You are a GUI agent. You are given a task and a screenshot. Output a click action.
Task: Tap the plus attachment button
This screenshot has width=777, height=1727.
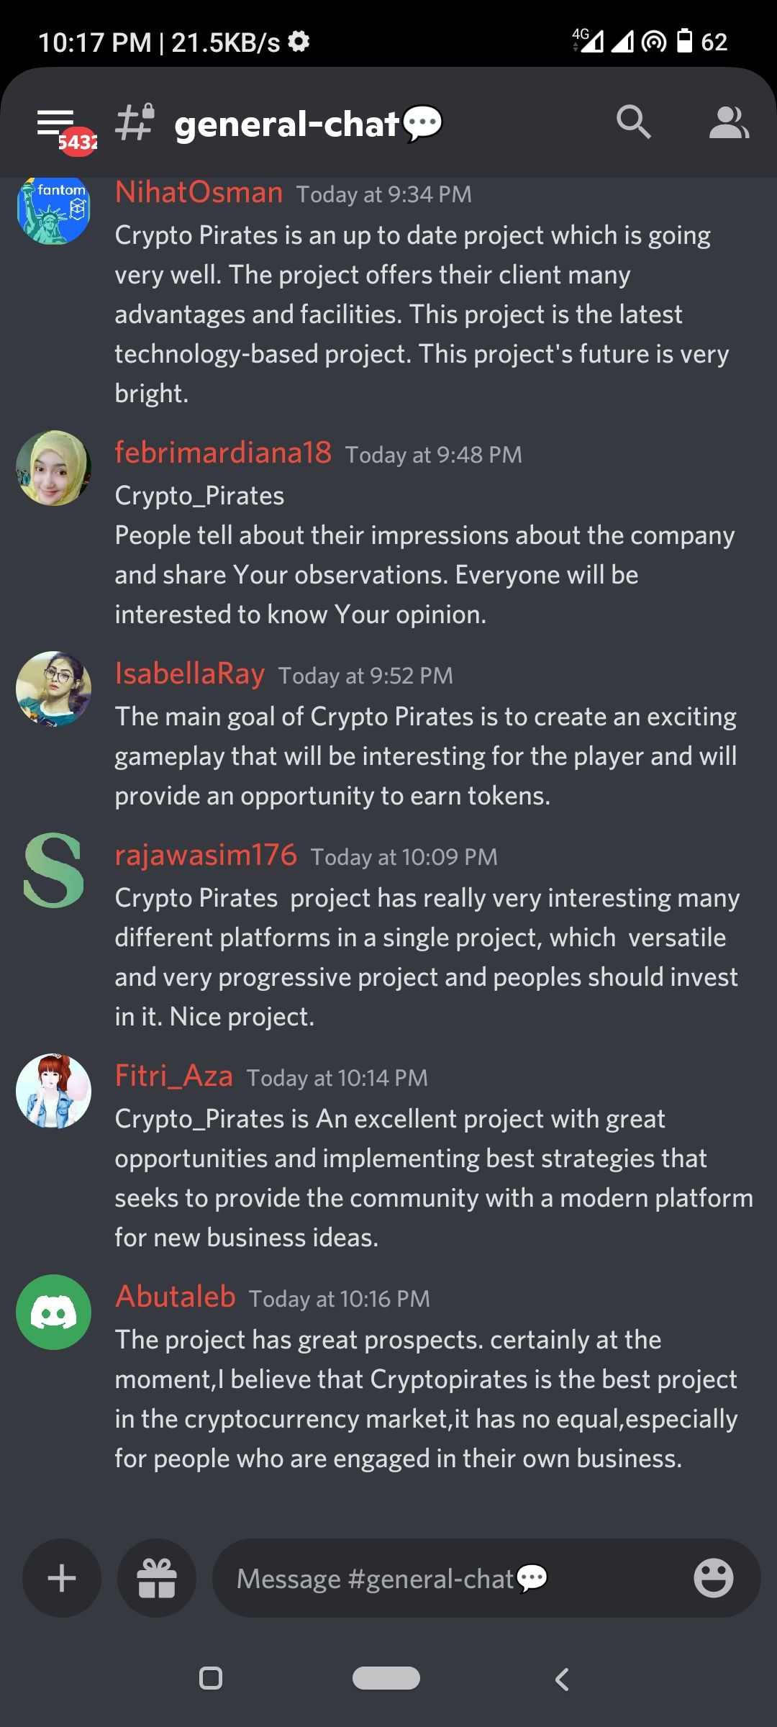click(x=62, y=1578)
